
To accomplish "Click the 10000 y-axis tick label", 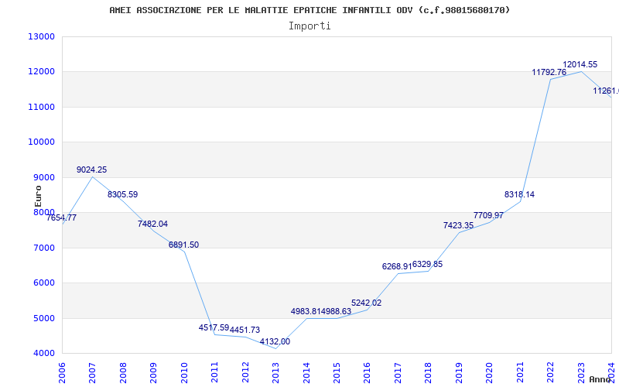I will [x=42, y=142].
